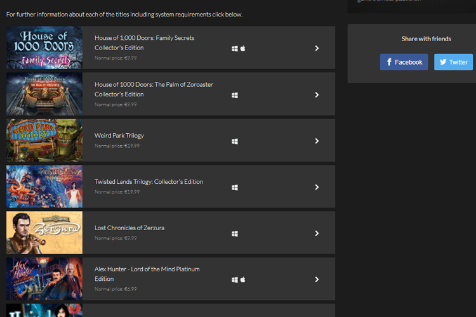The width and height of the screenshot is (476, 317).
Task: Click Weird Park 'Normal price: €19.99' text
Action: tap(117, 146)
